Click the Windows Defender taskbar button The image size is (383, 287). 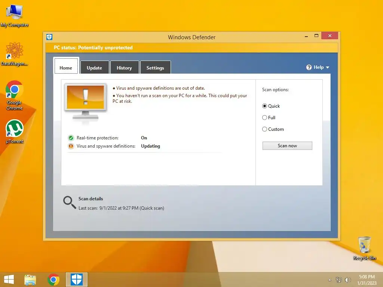click(x=77, y=280)
